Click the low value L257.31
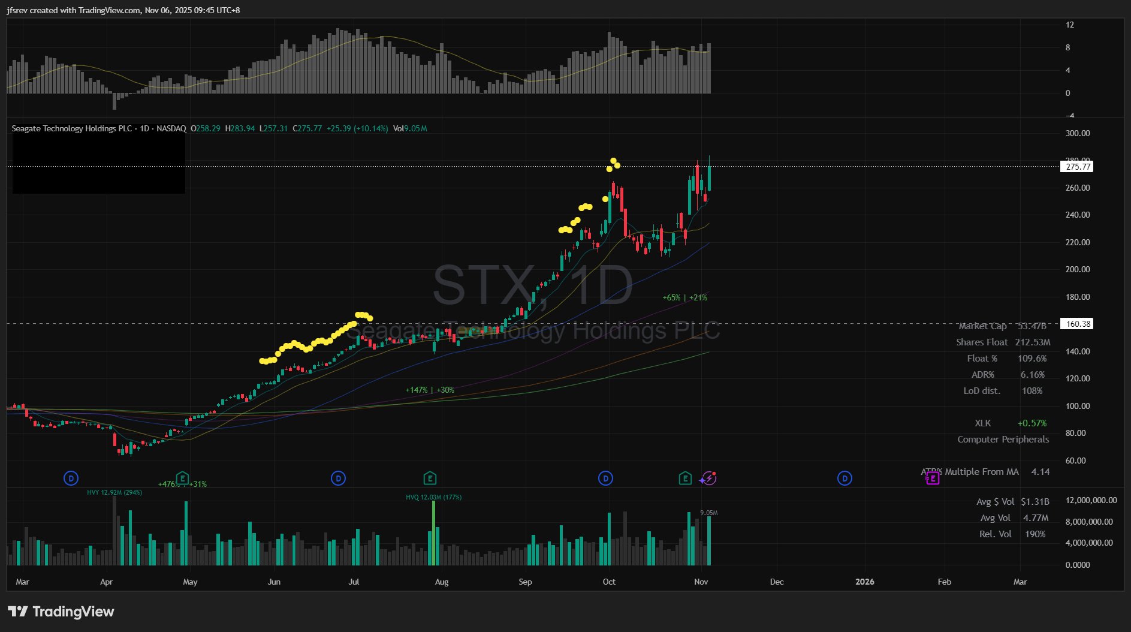Image resolution: width=1131 pixels, height=632 pixels. pos(273,129)
